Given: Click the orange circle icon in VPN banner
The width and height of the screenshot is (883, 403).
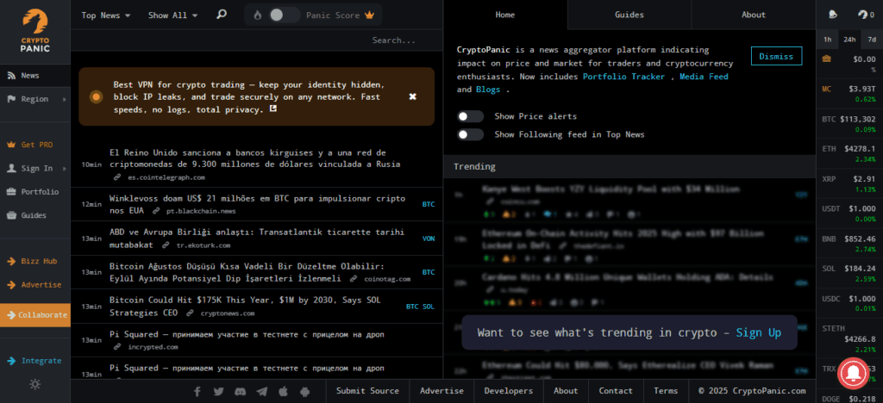Looking at the screenshot, I should (x=97, y=96).
